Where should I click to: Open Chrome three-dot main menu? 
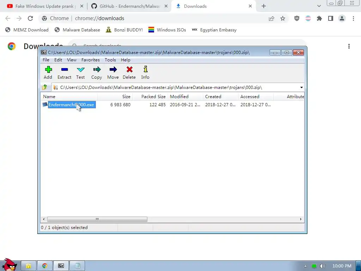click(353, 18)
